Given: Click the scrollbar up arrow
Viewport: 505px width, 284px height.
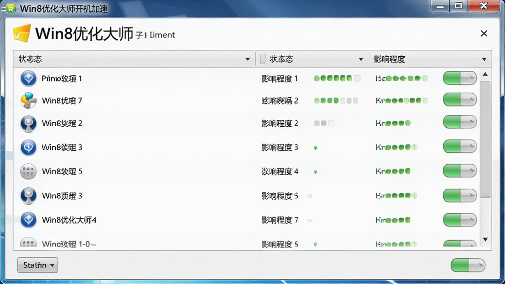Looking at the screenshot, I should 485,74.
